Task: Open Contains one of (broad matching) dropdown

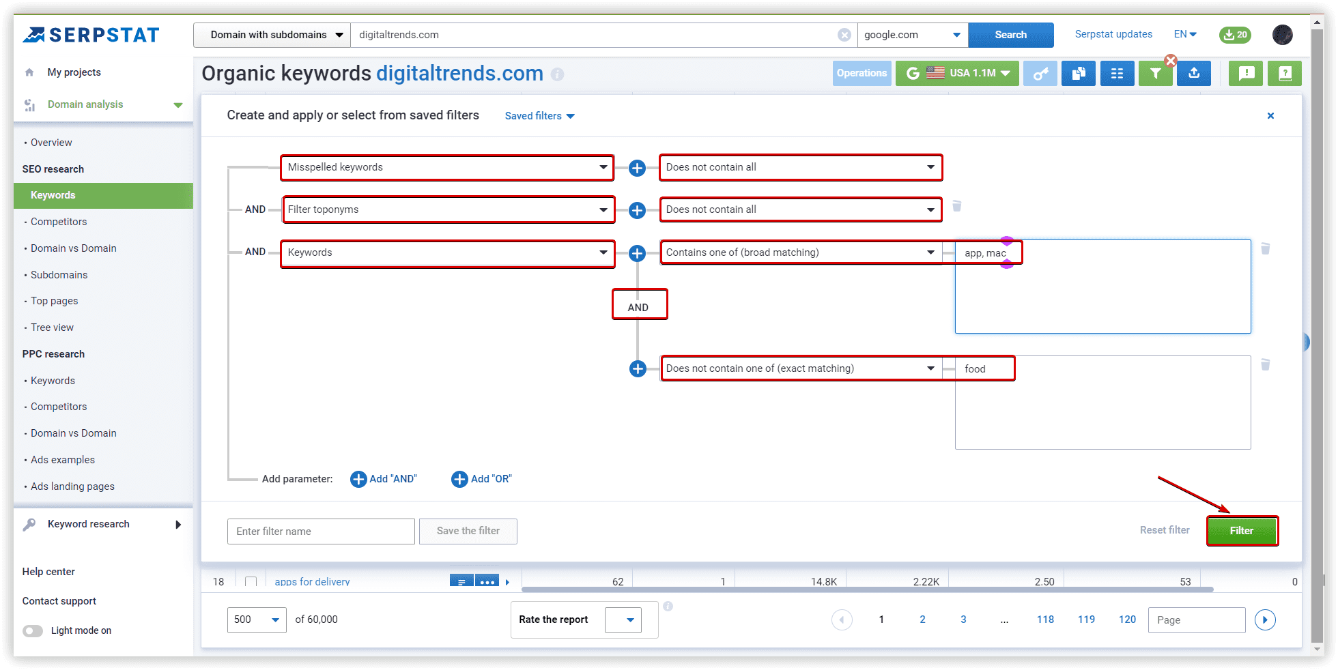Action: coord(801,252)
